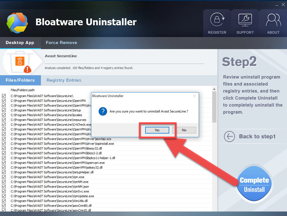Click the back arrow circle icon

[229, 137]
